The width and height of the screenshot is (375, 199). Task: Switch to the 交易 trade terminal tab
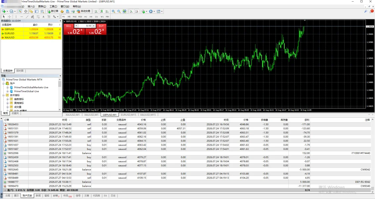8,196
